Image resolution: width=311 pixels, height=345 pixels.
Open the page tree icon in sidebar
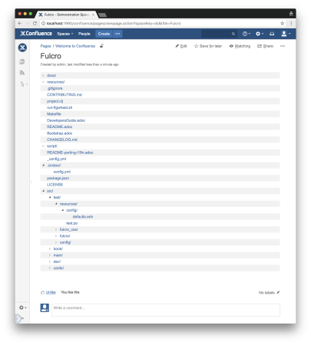(22, 84)
